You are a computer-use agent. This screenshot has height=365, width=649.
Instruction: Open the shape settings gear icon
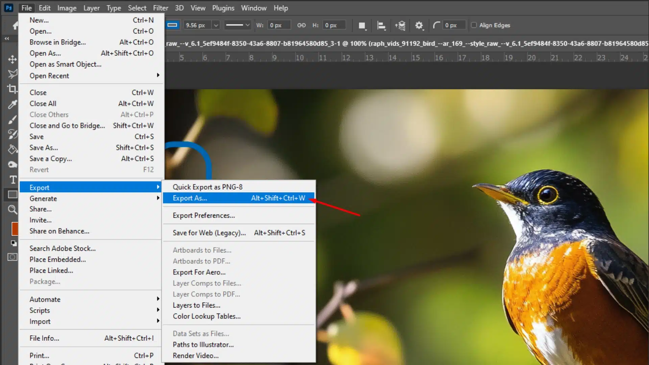[419, 26]
